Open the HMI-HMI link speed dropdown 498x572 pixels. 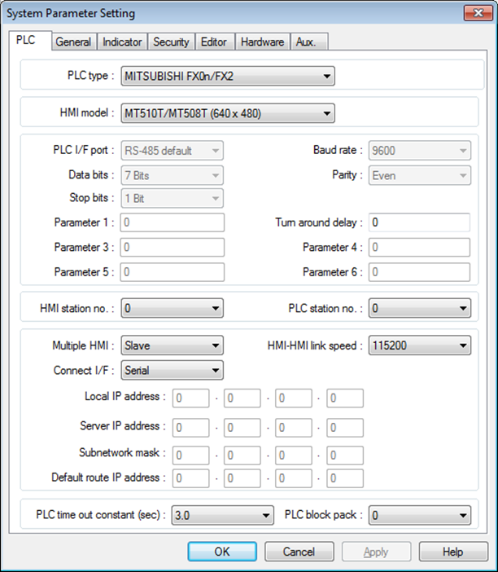click(419, 345)
